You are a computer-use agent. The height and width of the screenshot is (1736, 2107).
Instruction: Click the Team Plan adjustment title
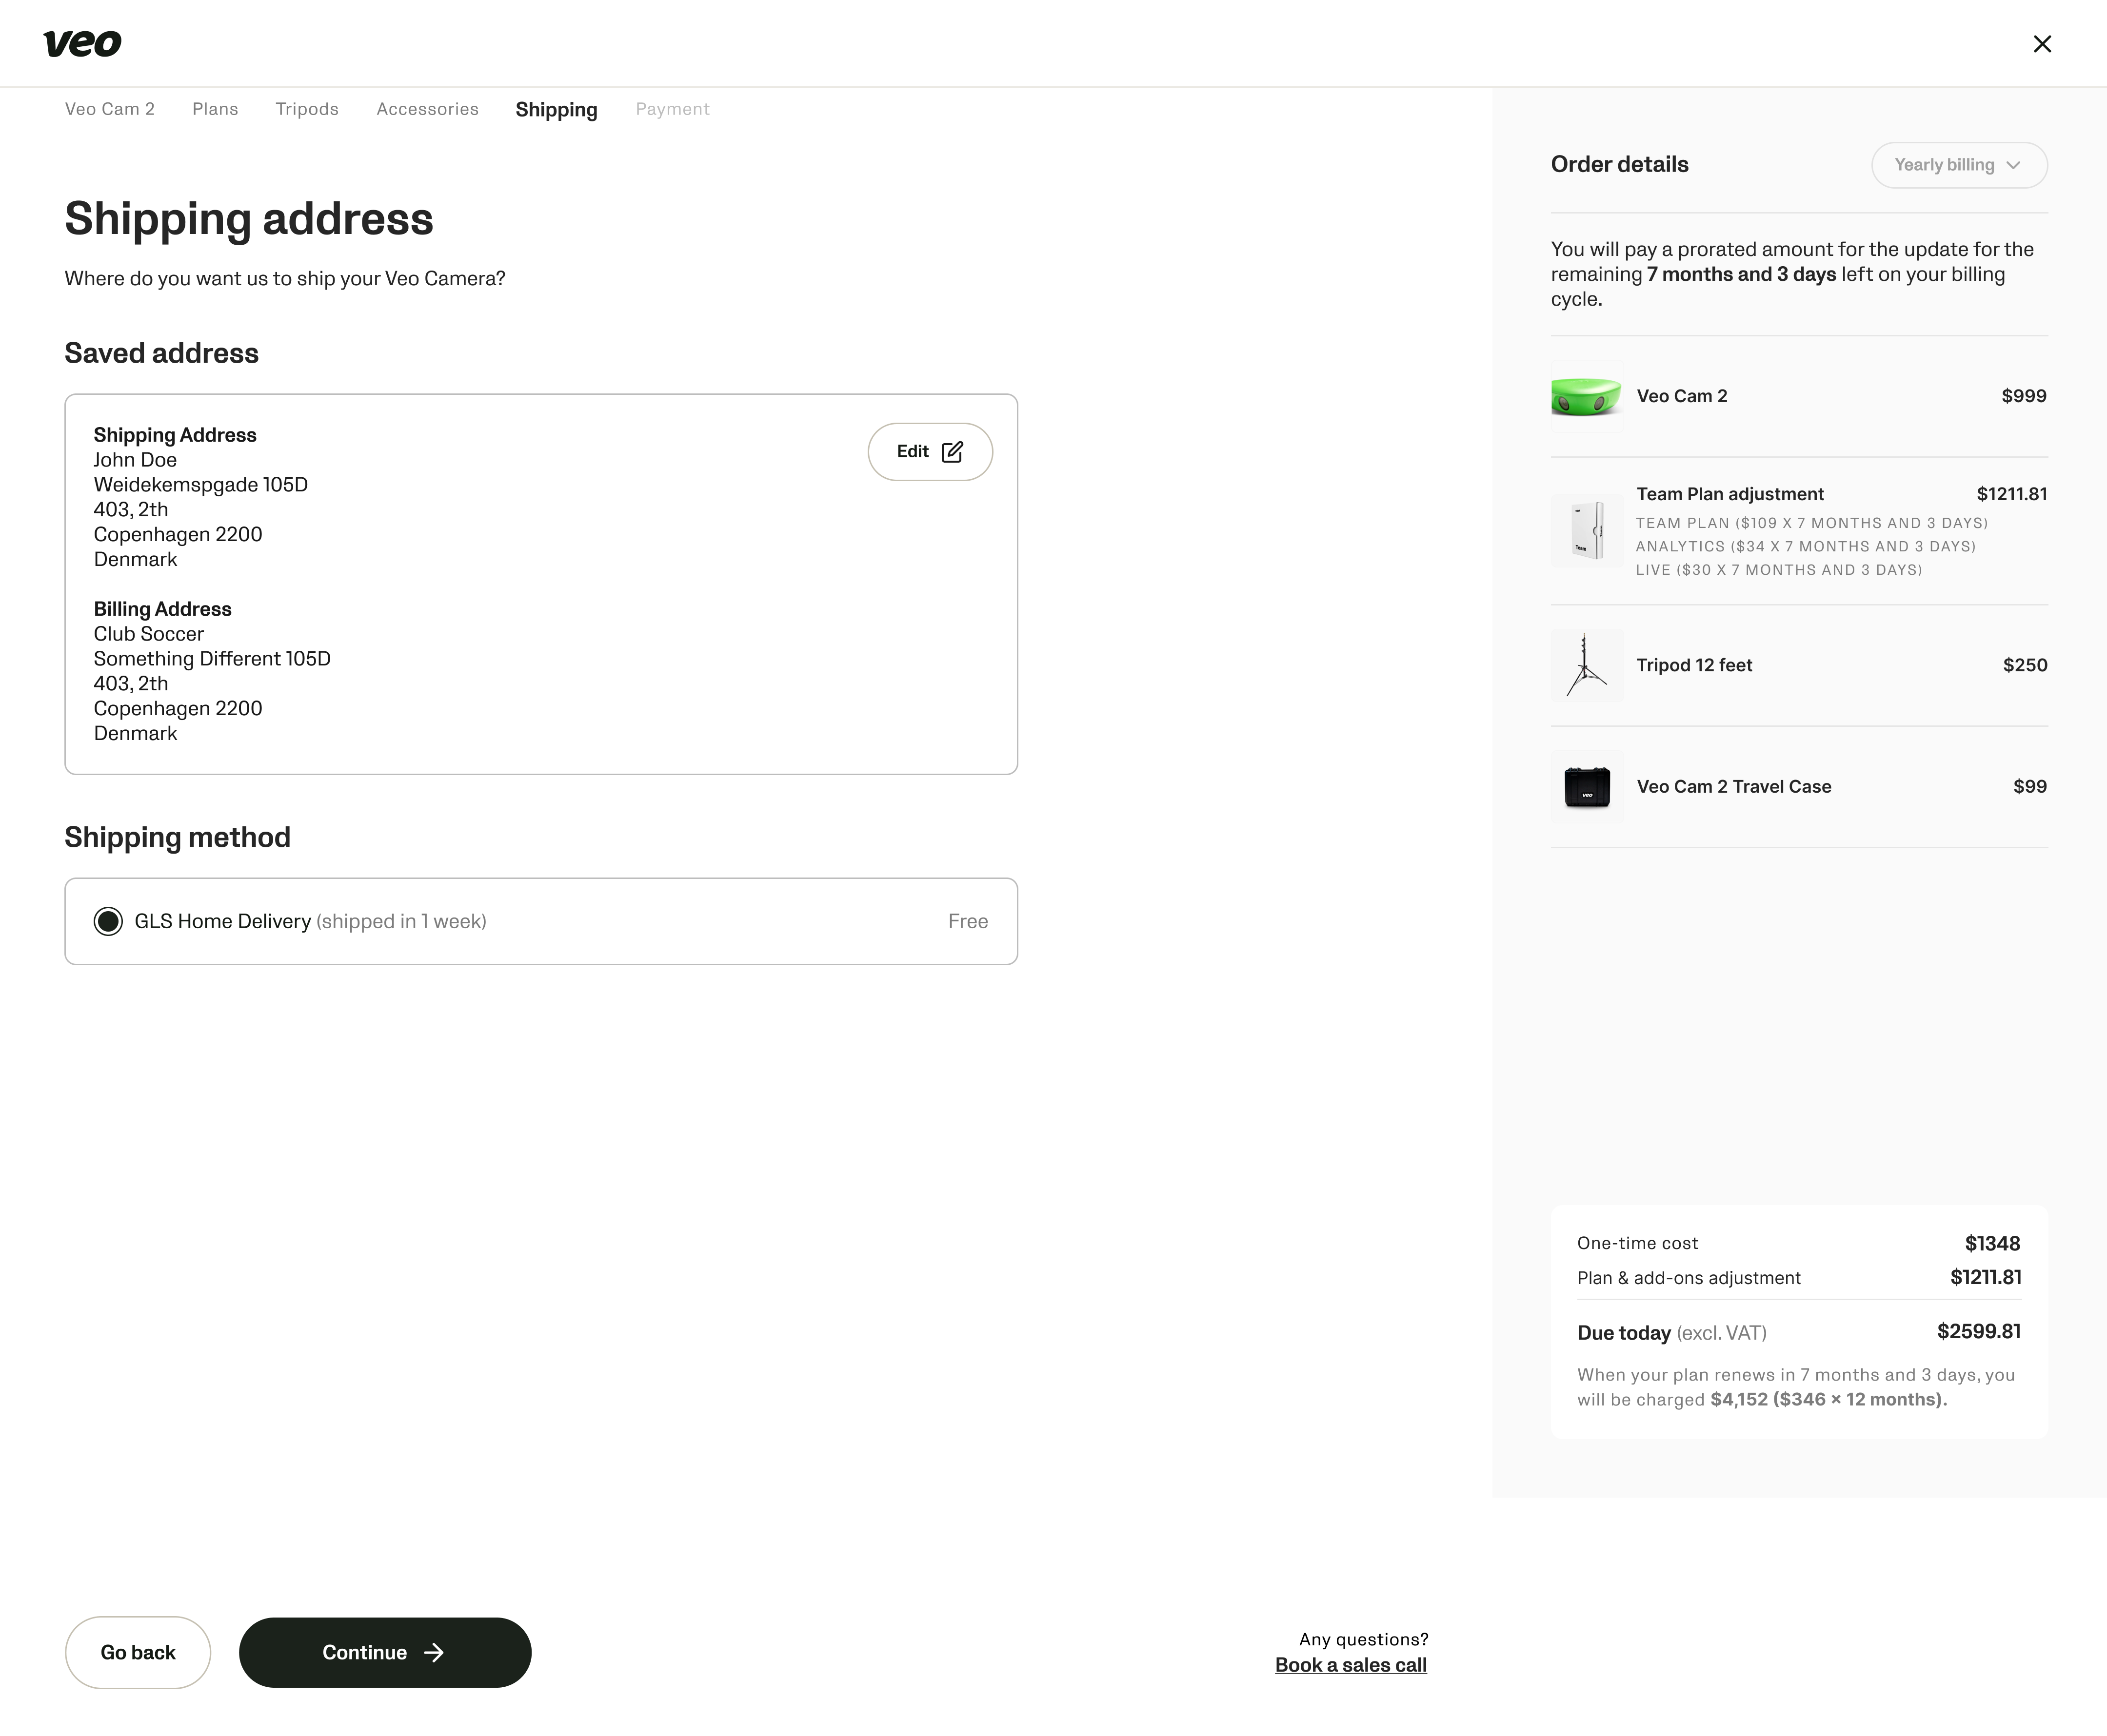click(1730, 494)
